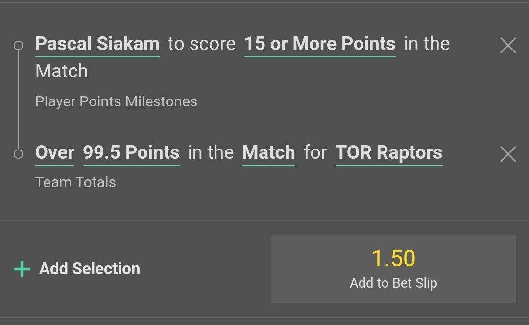This screenshot has width=529, height=325.
Task: Remove the TOR Raptors team total selection
Action: pos(508,154)
